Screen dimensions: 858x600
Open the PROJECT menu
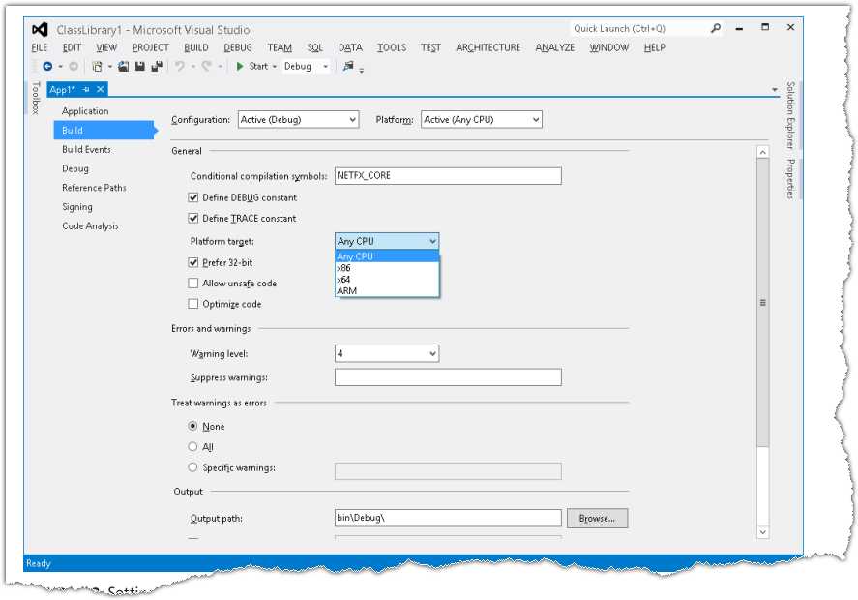pyautogui.click(x=151, y=47)
